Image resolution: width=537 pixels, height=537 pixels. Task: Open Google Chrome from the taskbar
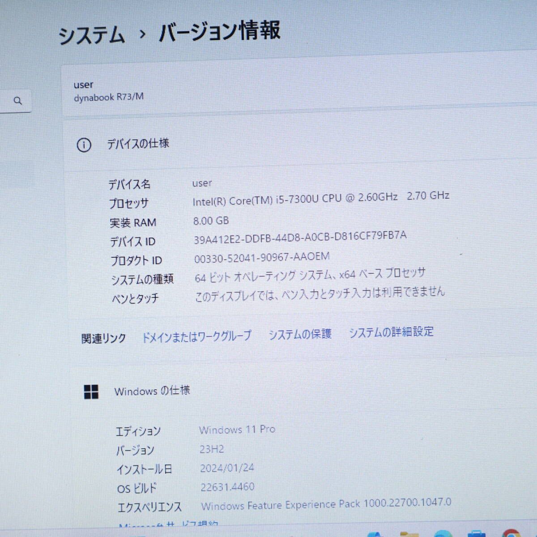point(511,533)
